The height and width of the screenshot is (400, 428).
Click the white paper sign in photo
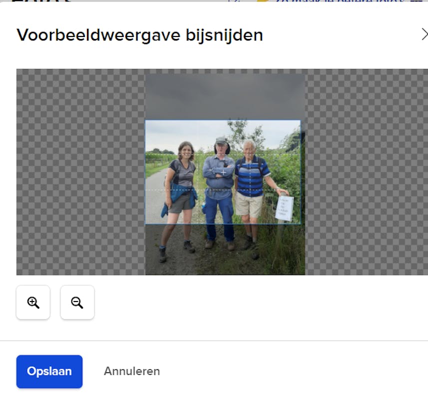[x=284, y=208]
